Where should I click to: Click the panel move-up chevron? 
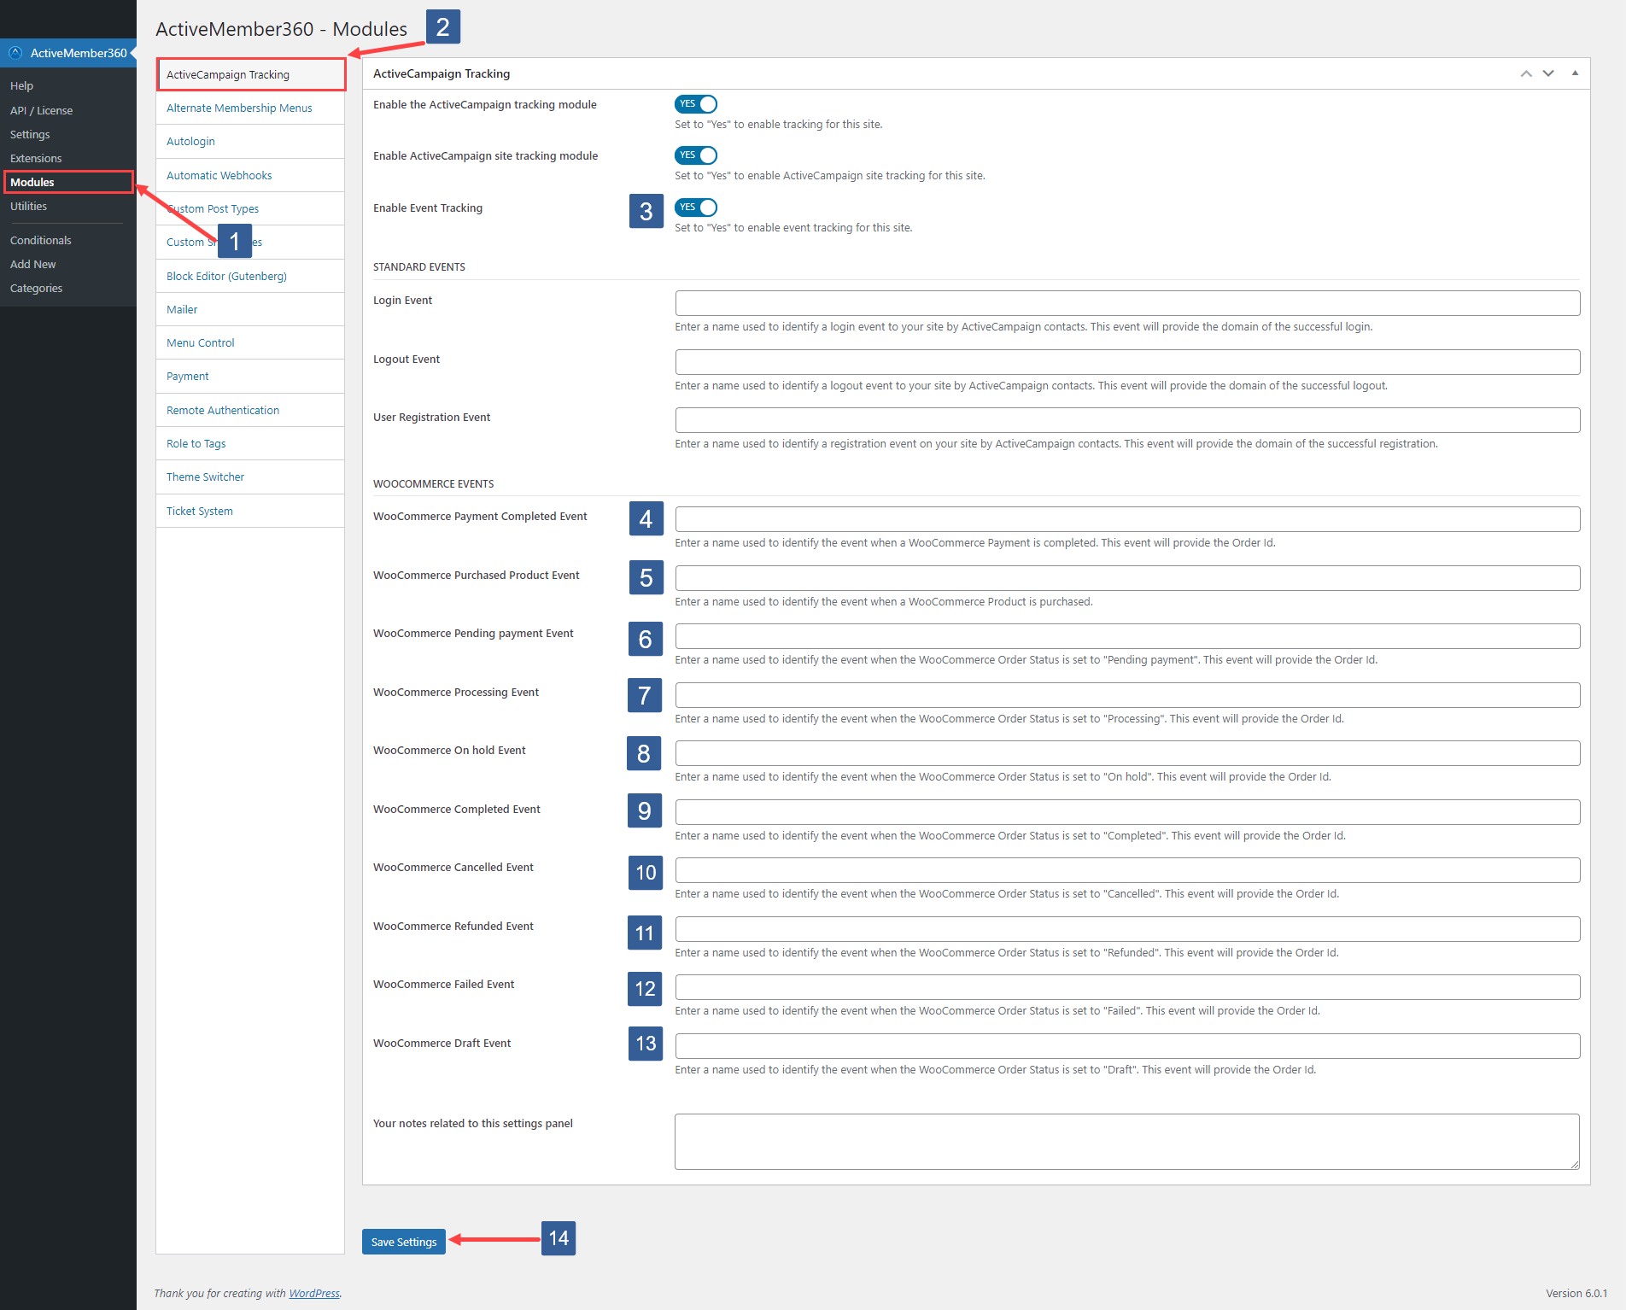pos(1526,73)
